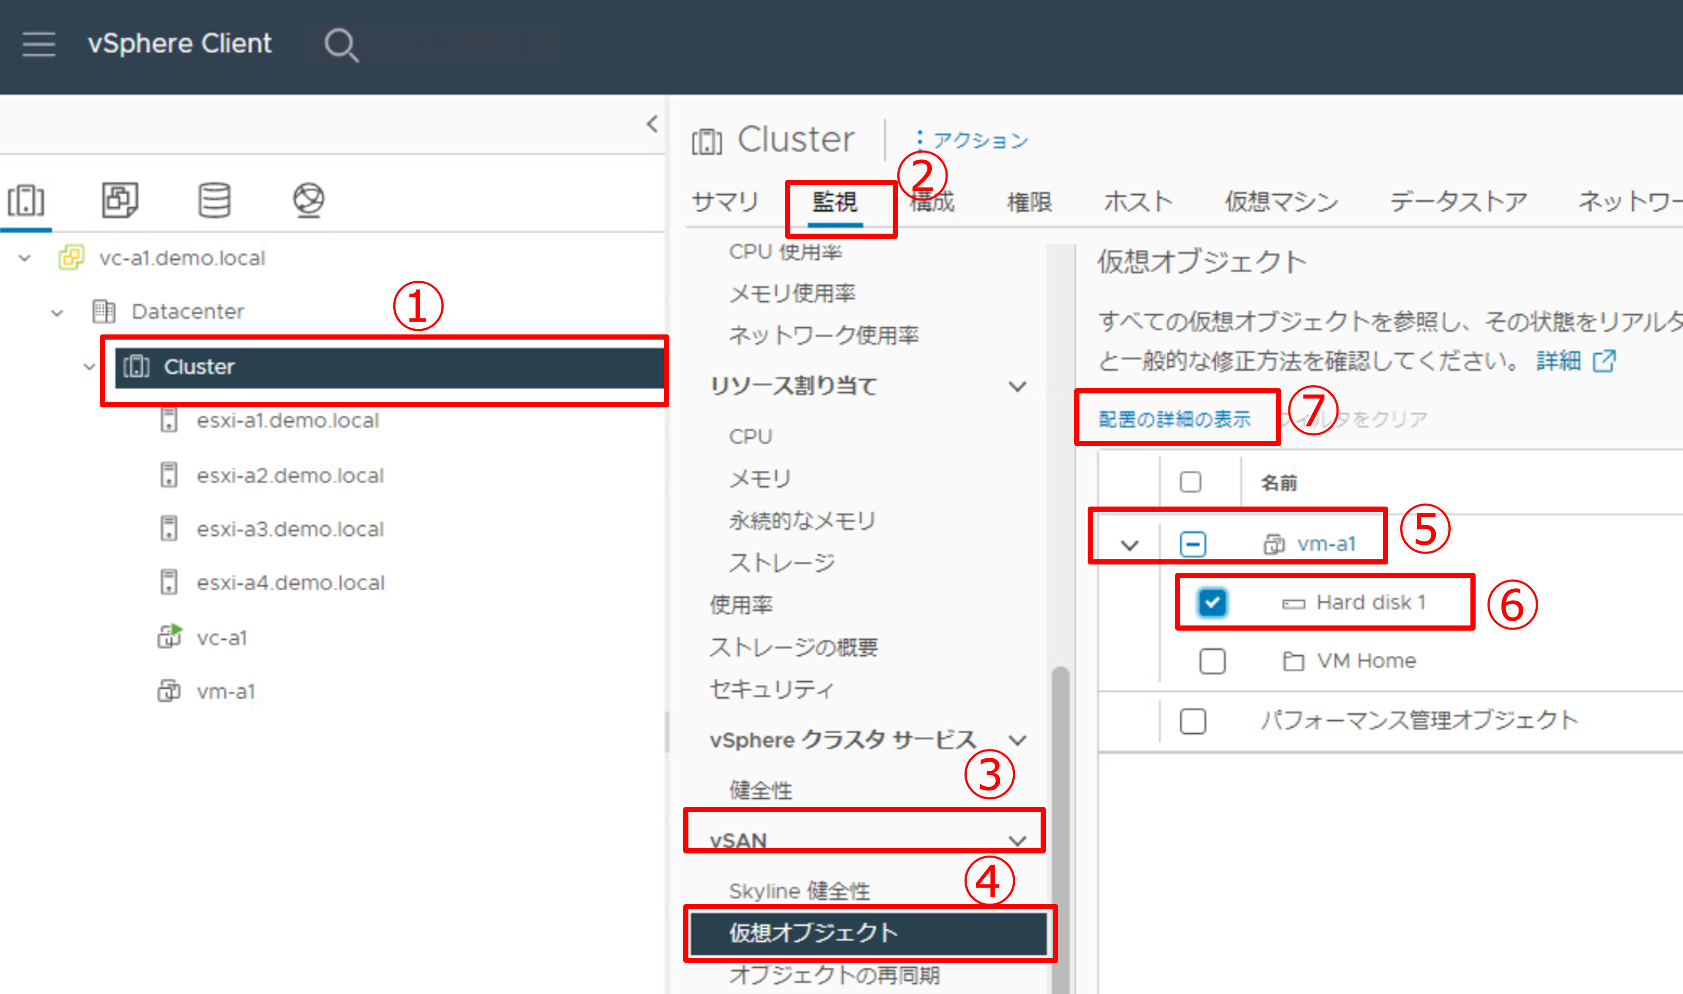Click the VM icon in vm-a1 table row
The width and height of the screenshot is (1683, 994).
[x=1274, y=544]
